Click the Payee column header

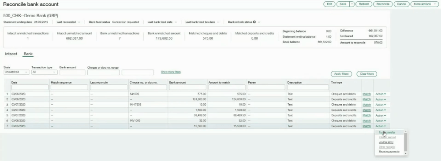(251, 82)
